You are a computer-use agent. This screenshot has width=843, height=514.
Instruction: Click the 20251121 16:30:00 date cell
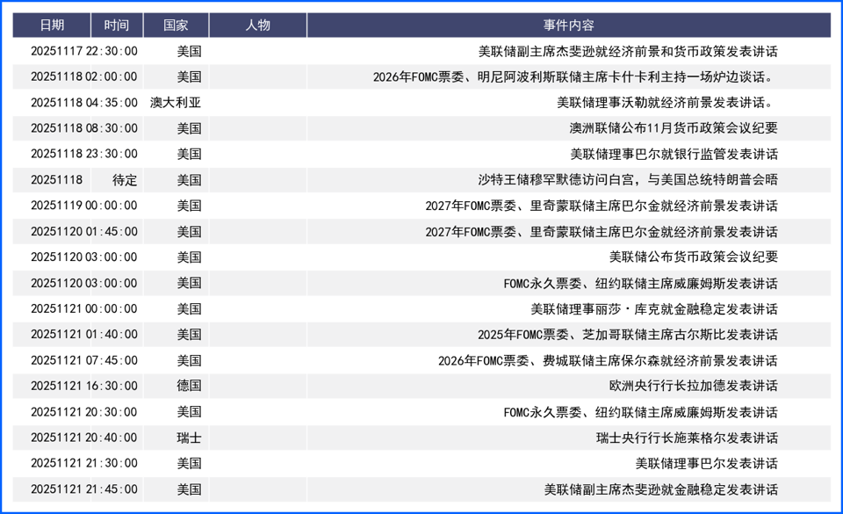click(83, 386)
